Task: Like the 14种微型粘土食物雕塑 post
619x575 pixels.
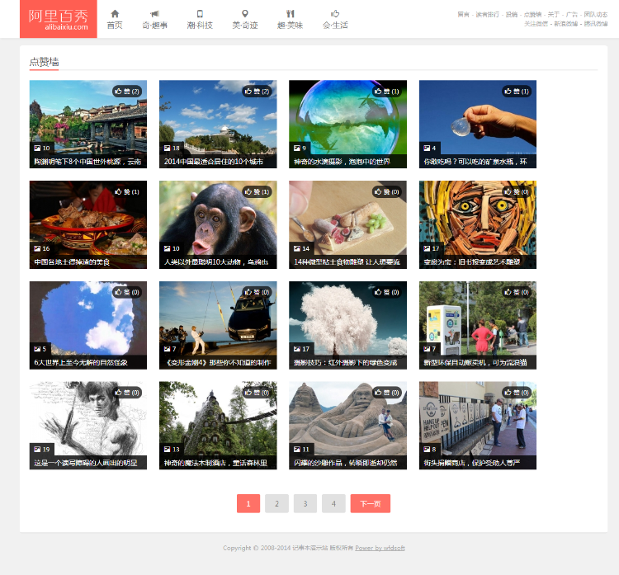Action: [x=387, y=191]
